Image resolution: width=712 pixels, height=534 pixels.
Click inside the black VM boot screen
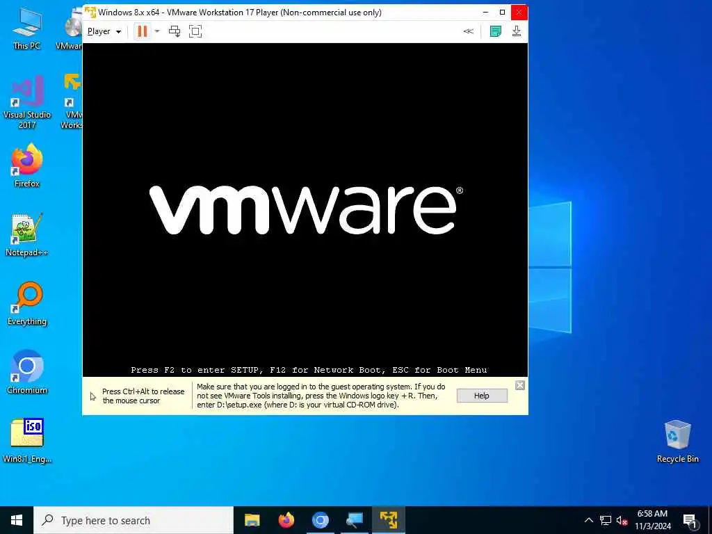pyautogui.click(x=305, y=210)
